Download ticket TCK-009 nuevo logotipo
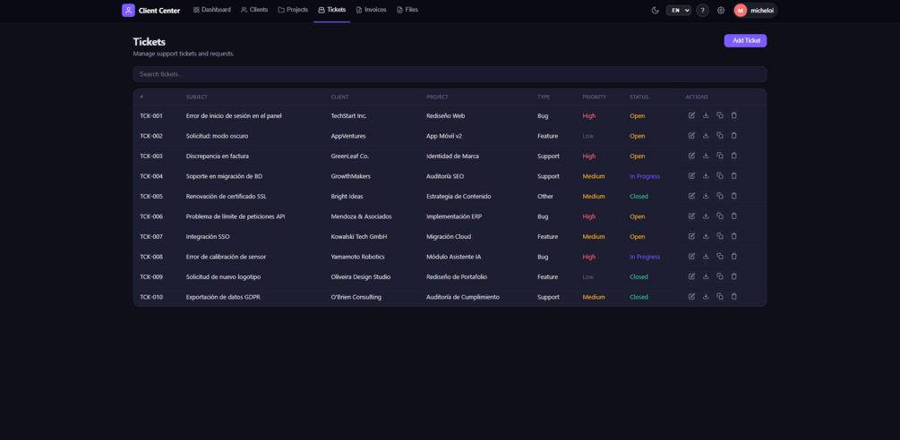The width and height of the screenshot is (900, 440). tap(706, 276)
